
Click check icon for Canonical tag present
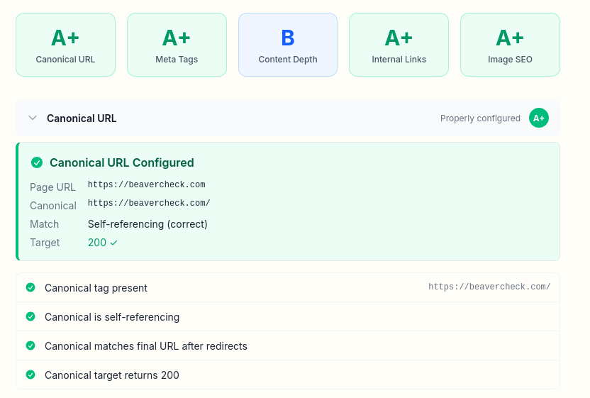click(x=30, y=287)
